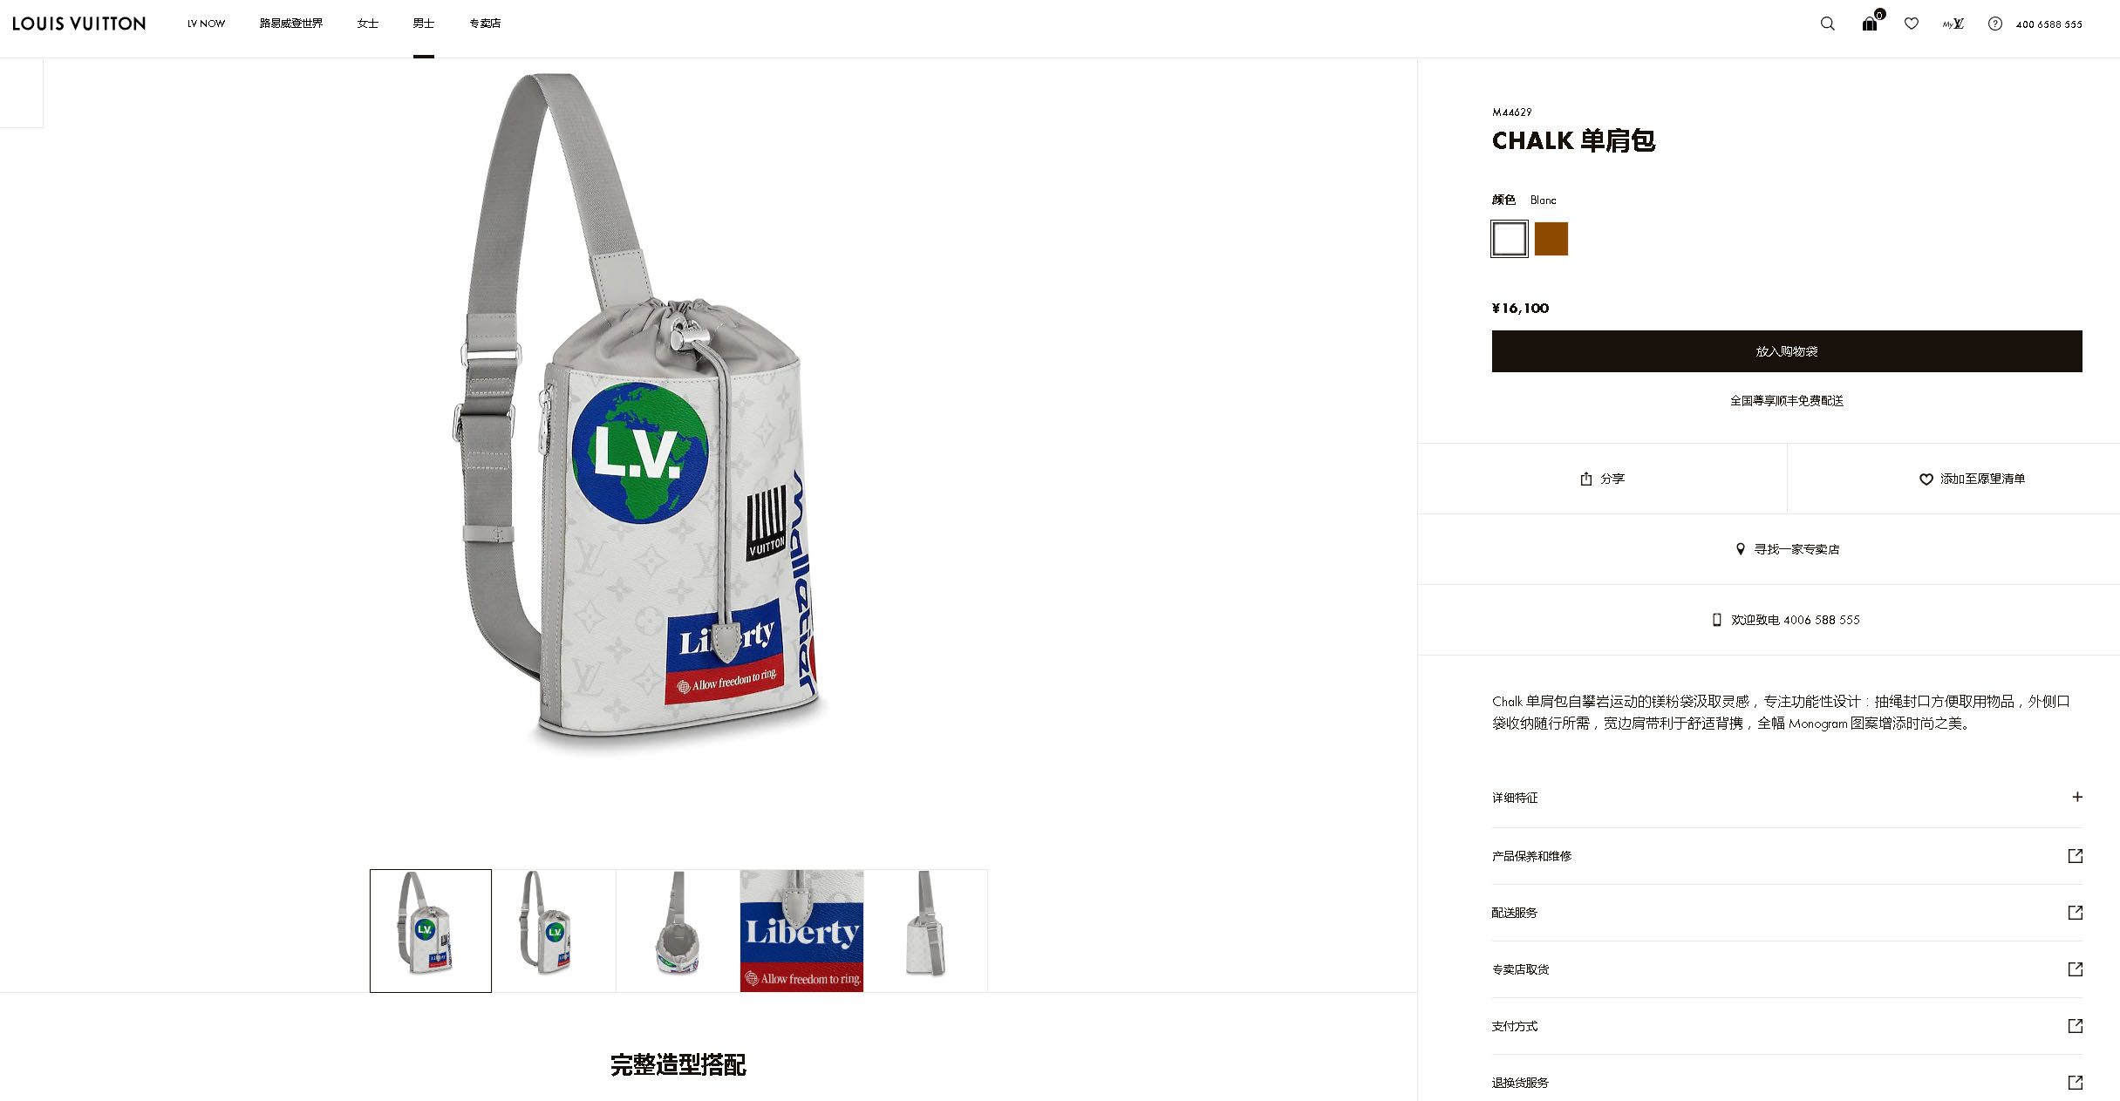Click 寻找一家专卖店 store locator link
This screenshot has width=2120, height=1101.
[x=1787, y=549]
